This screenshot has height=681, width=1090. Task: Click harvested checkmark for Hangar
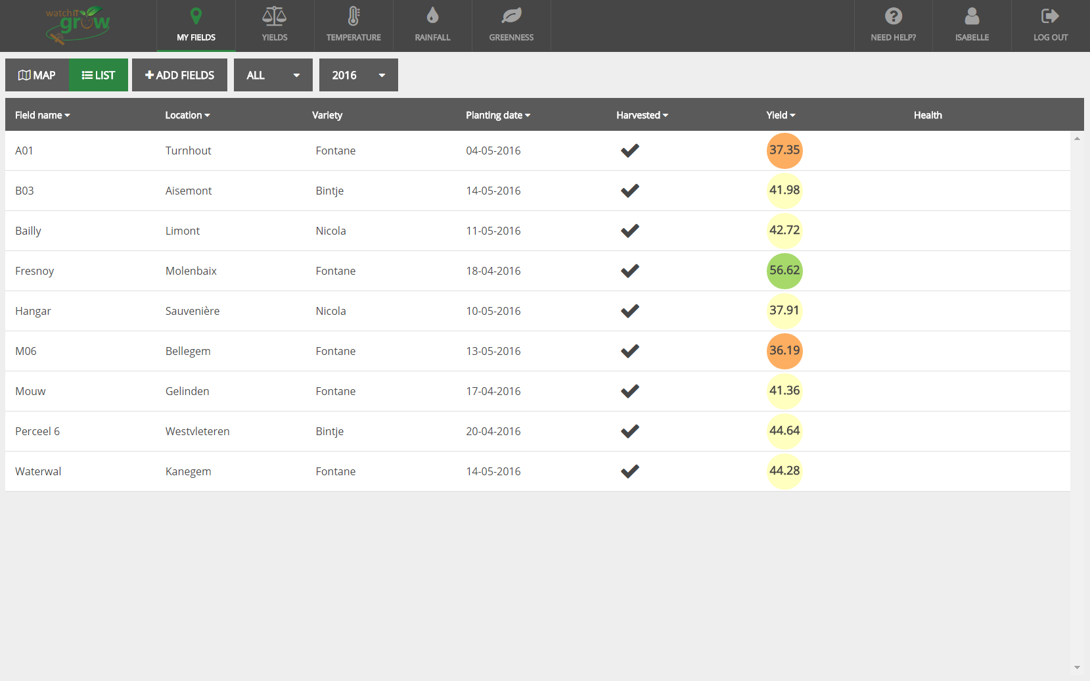[630, 311]
